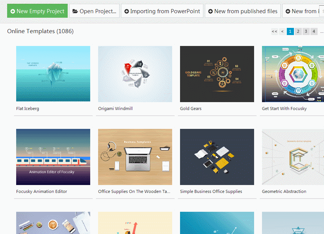
Task: Click the Flat Iceberg title label
Action: point(27,109)
